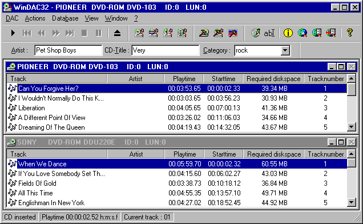The width and height of the screenshot is (363, 224).
Task: Open help with the yellow question mark icon
Action: (x=350, y=33)
